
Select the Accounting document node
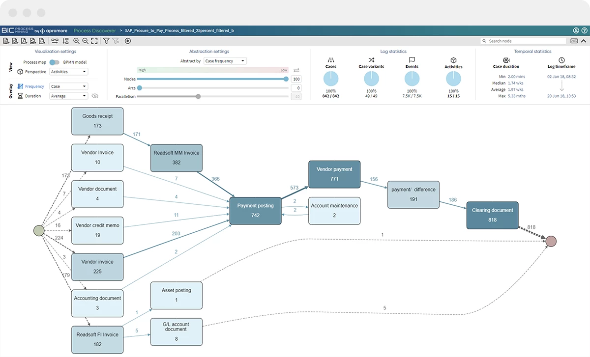(x=97, y=303)
